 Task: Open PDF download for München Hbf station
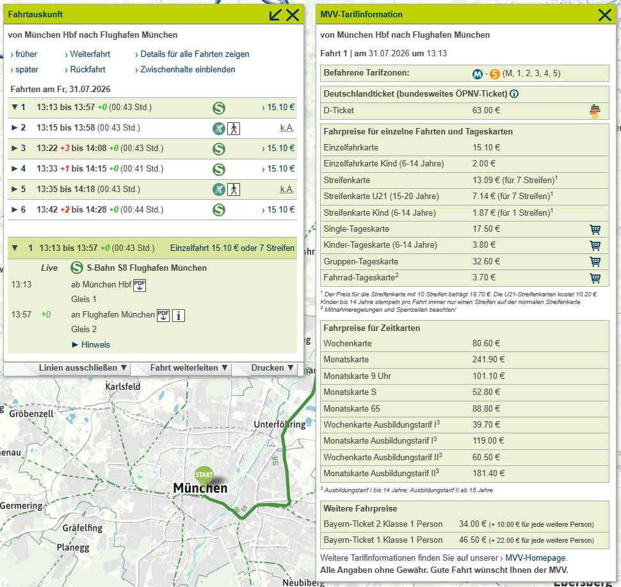(x=140, y=285)
